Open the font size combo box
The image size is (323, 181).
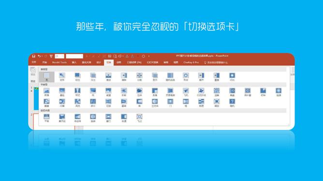[59, 56]
